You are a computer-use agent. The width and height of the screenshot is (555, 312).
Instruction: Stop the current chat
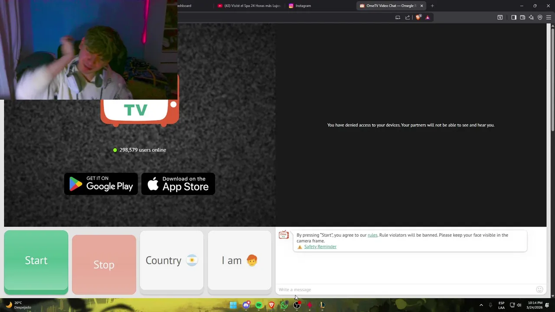point(104,264)
